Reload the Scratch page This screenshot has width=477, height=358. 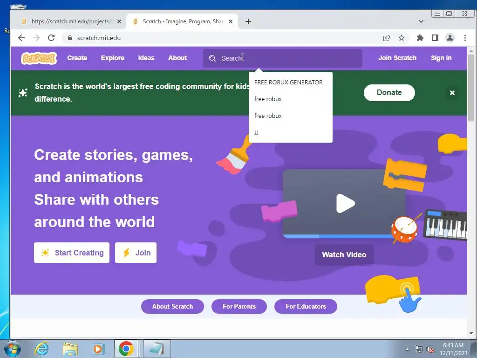51,38
